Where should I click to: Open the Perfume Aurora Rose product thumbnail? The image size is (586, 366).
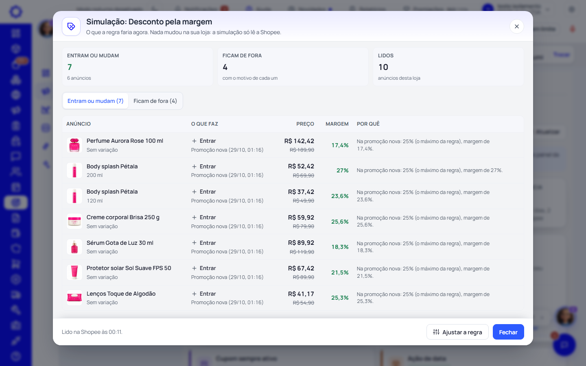(x=74, y=145)
